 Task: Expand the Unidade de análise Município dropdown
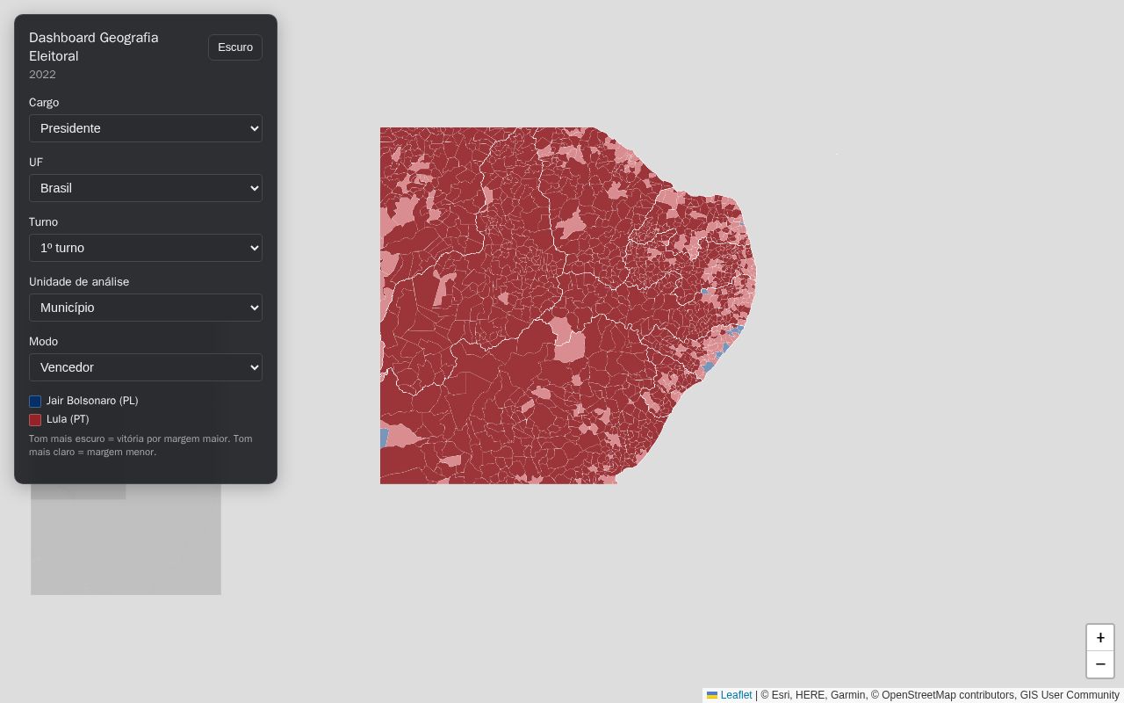(146, 308)
